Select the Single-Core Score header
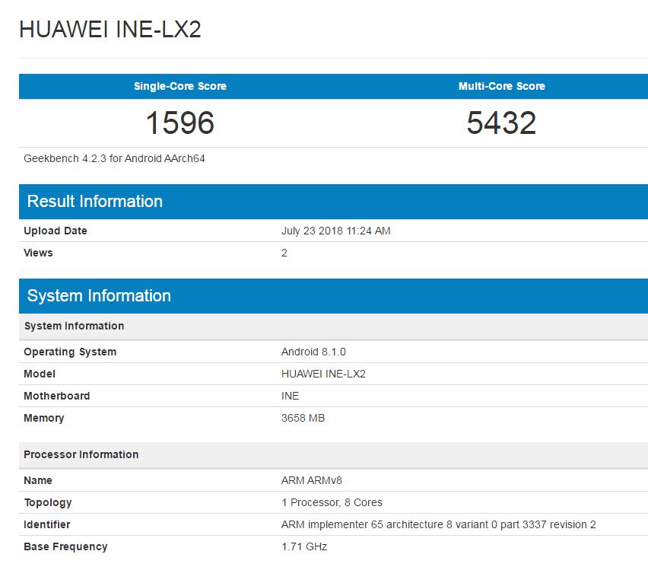Viewport: 648px width, 567px height. point(179,86)
